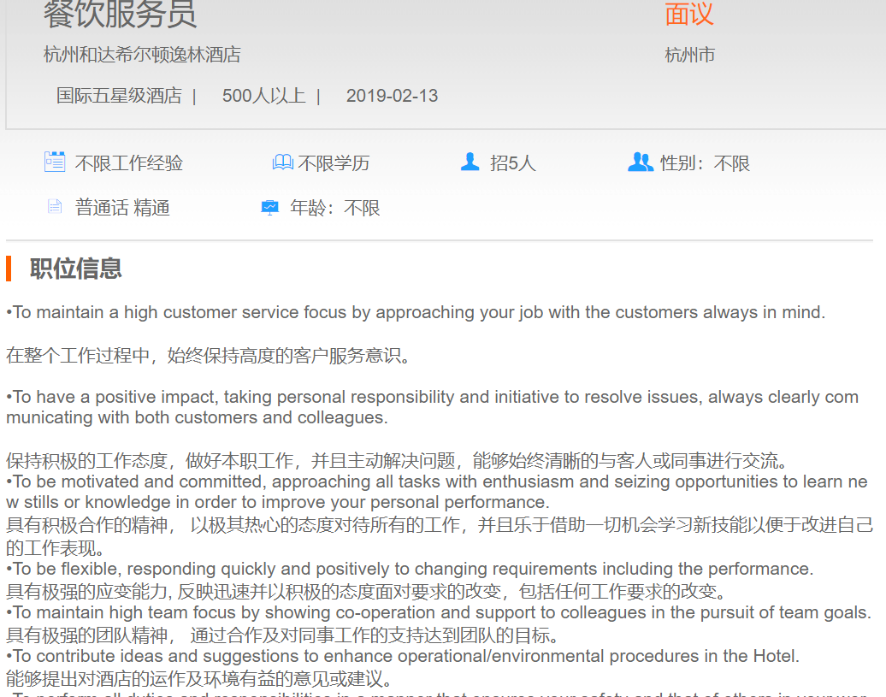This screenshot has width=886, height=697.
Task: Click the open book education icon
Action: tap(282, 162)
